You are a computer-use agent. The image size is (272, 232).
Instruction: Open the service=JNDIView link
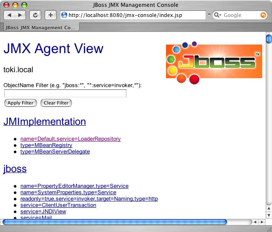(x=43, y=212)
